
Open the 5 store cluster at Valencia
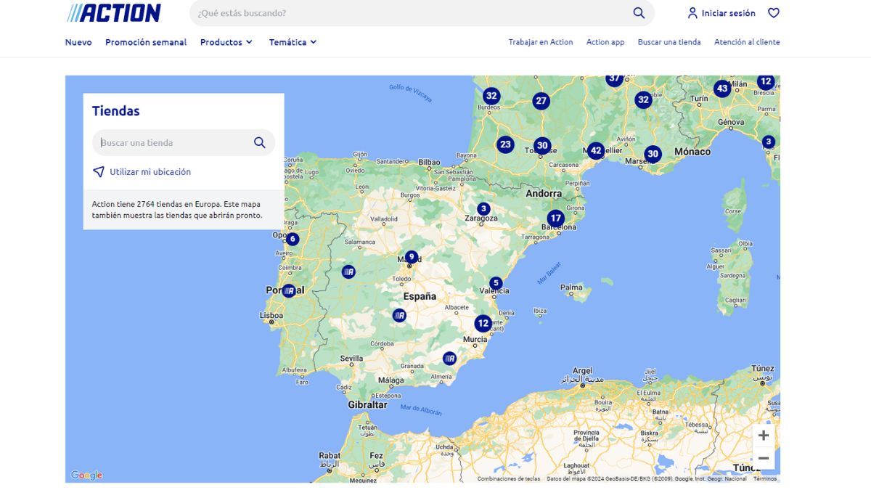pyautogui.click(x=496, y=283)
